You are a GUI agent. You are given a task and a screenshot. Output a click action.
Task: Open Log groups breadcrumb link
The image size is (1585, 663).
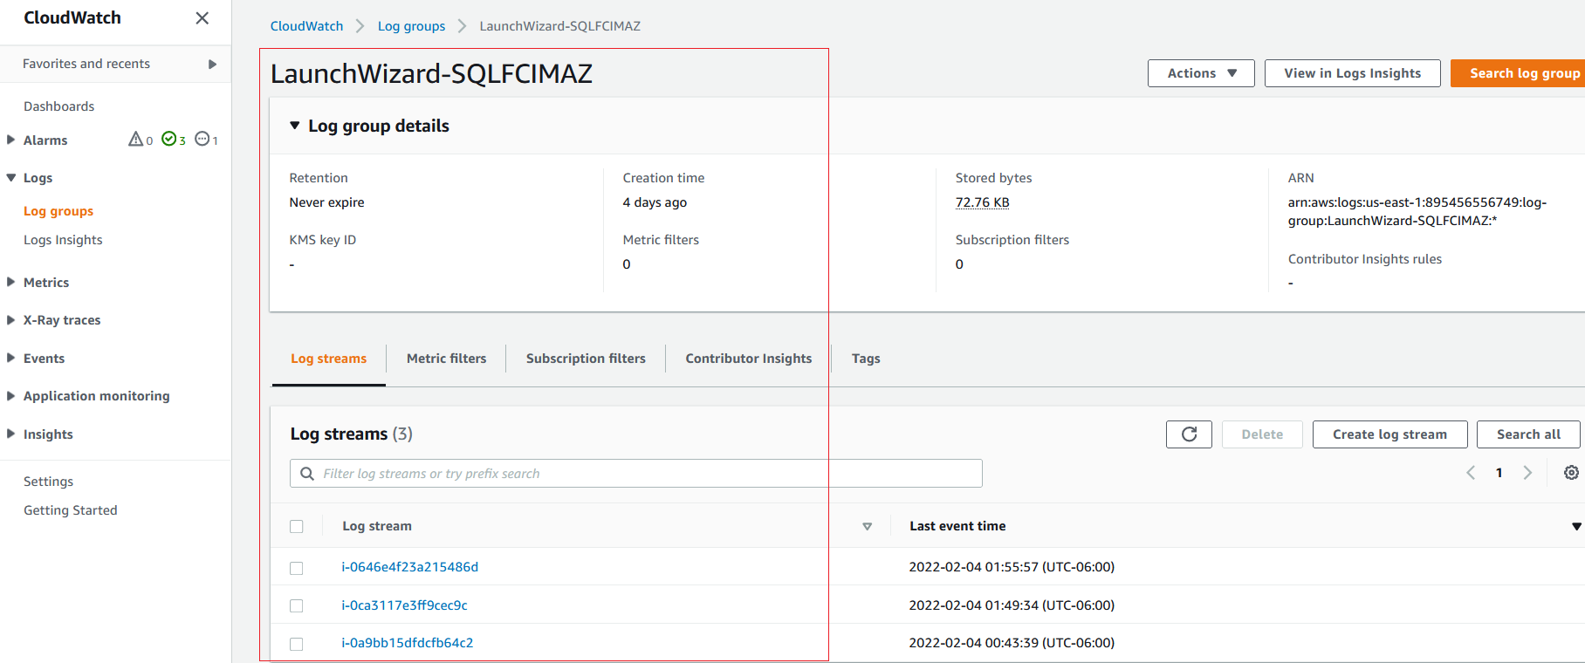[411, 26]
